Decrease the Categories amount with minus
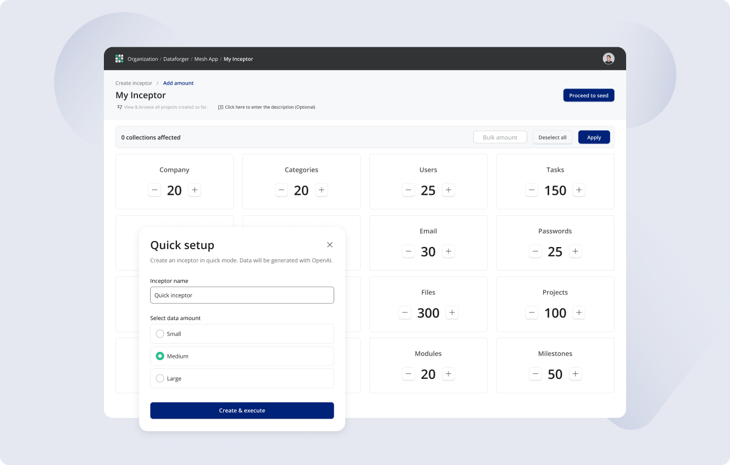The height and width of the screenshot is (465, 730). [x=281, y=191]
